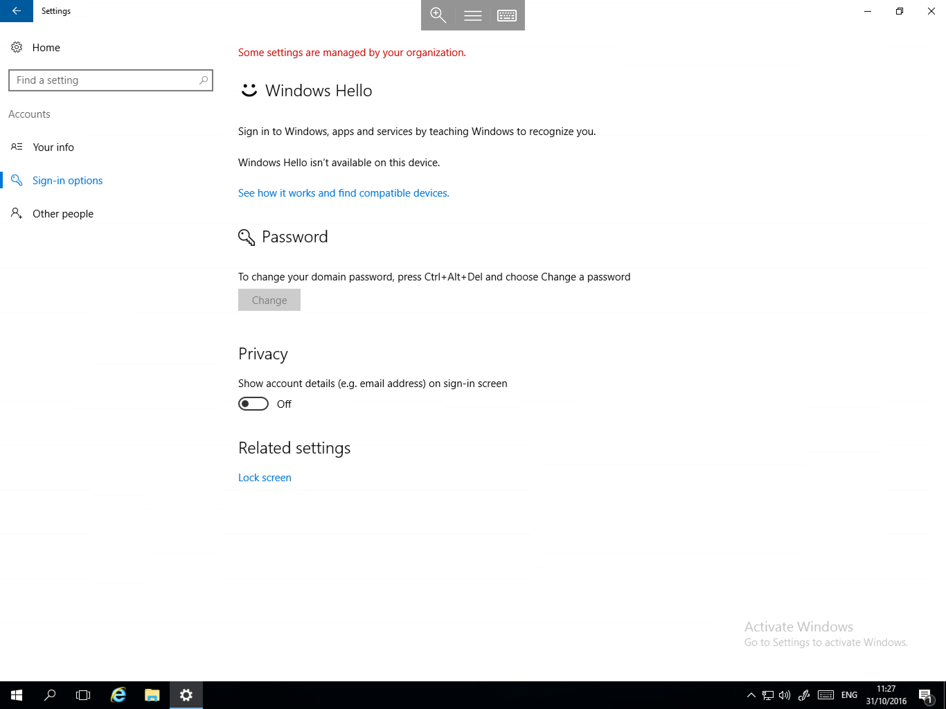Click the Sign-in options key icon
946x709 pixels.
(x=16, y=180)
